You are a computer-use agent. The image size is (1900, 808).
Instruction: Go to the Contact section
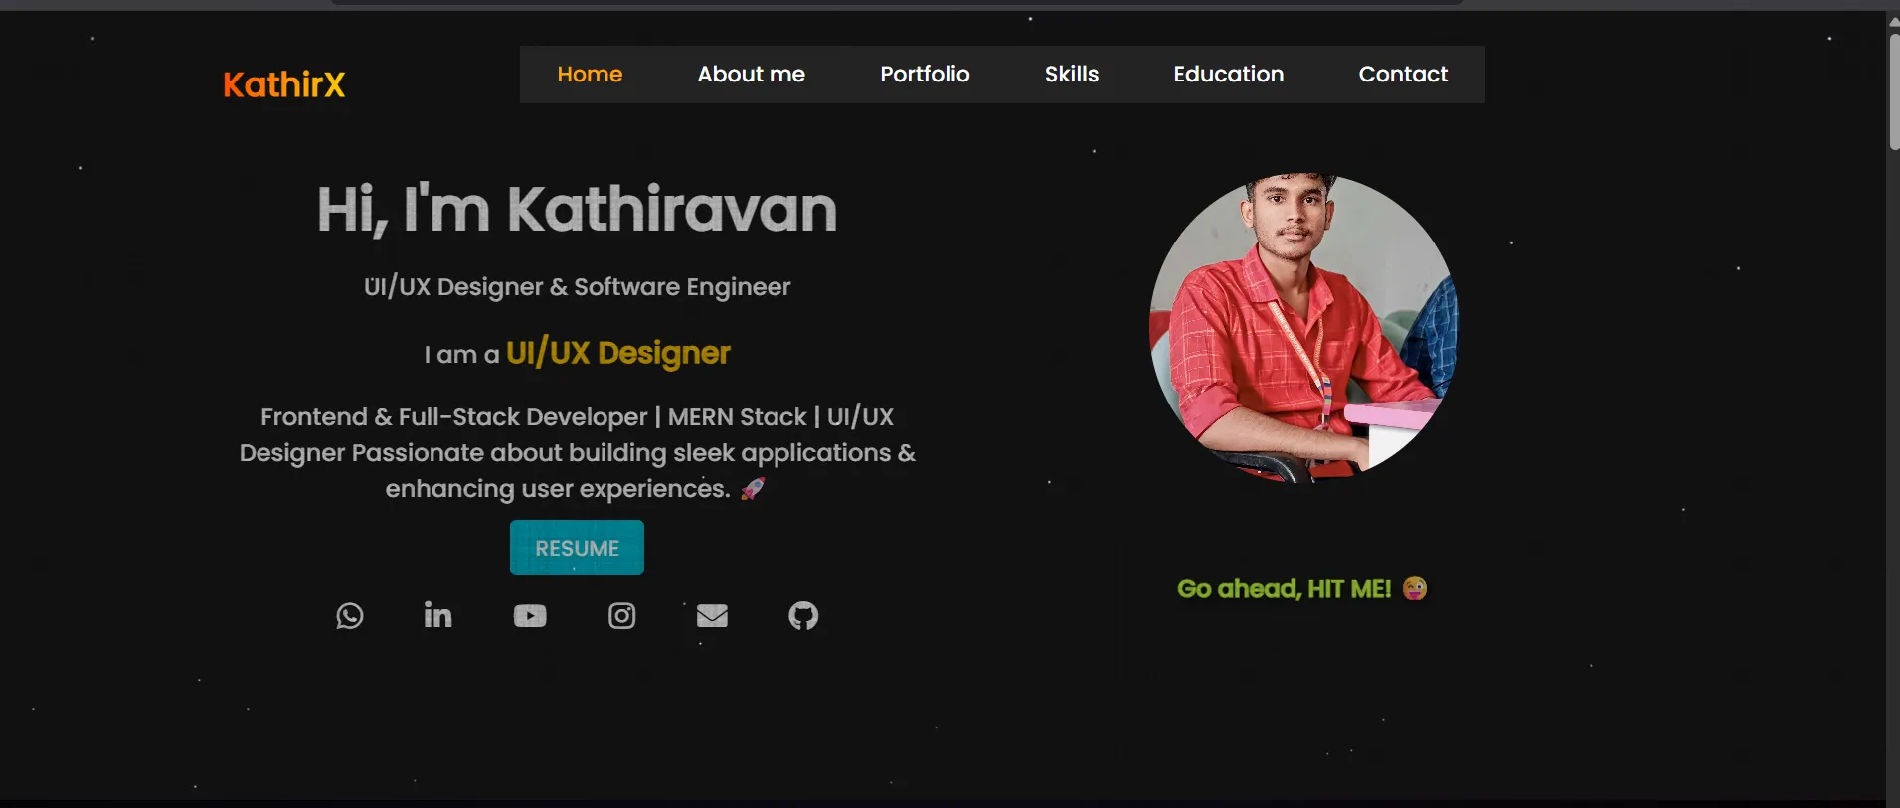[1403, 75]
